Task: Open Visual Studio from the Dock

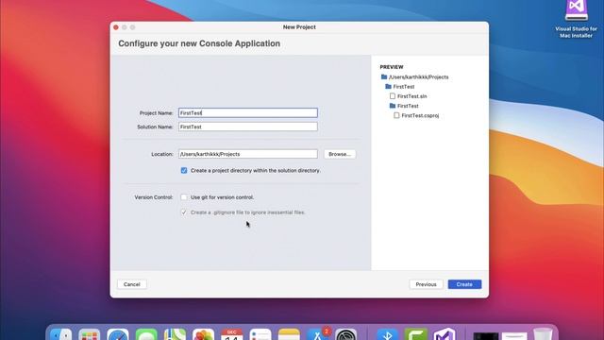Action: click(x=445, y=334)
